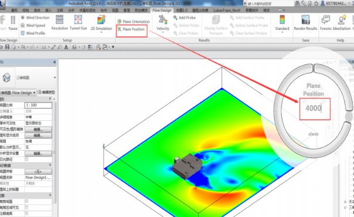Toggle the 裁剪视图 checkbox

pyautogui.click(x=26, y=201)
